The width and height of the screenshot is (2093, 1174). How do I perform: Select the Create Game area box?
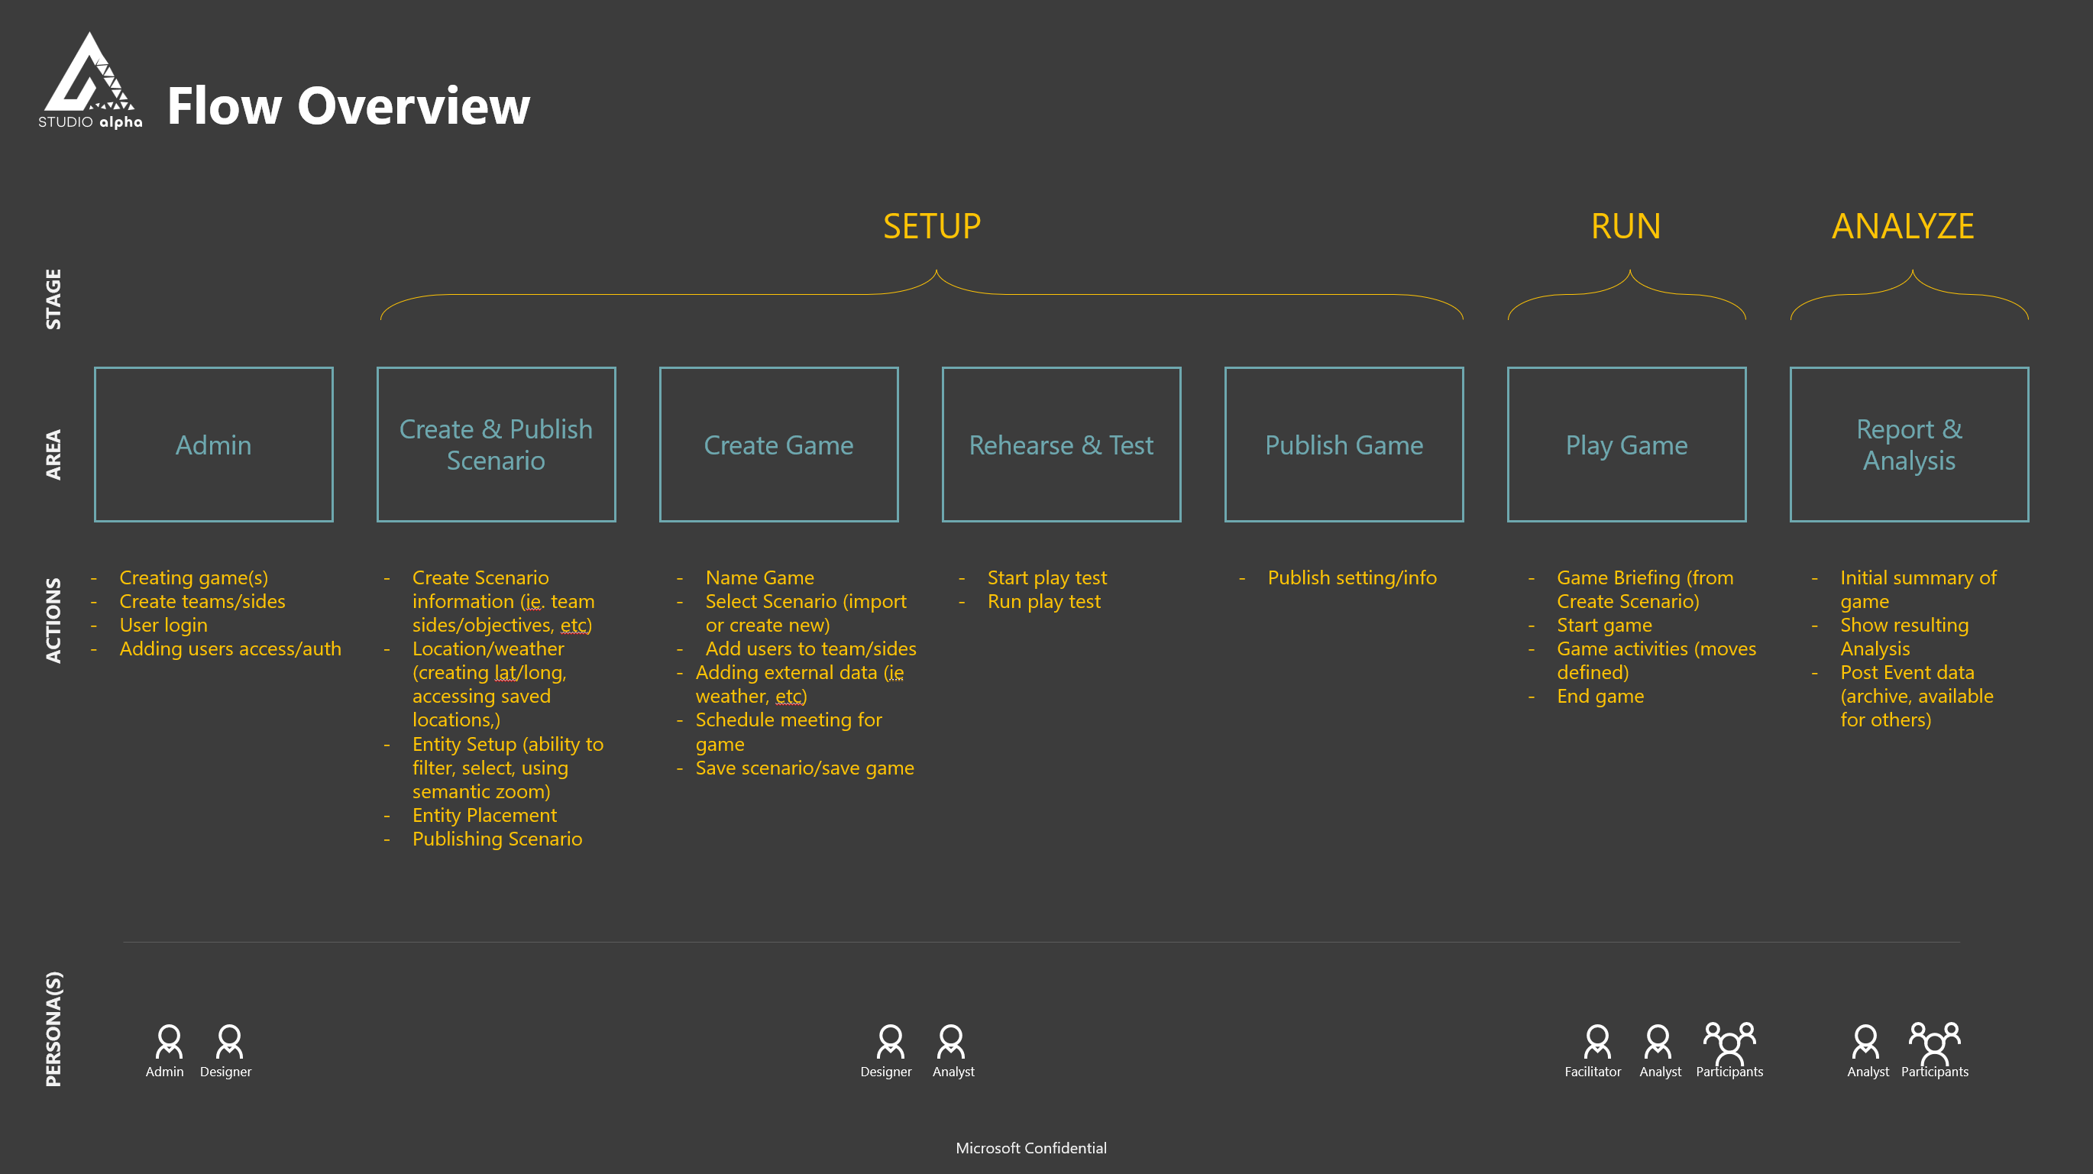779,445
